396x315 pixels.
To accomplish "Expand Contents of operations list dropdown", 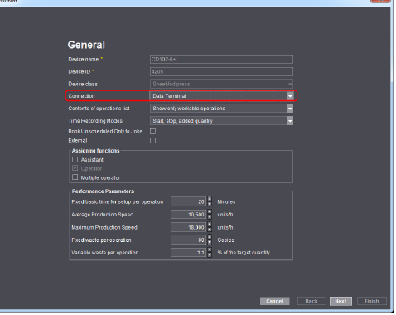I will coord(290,109).
